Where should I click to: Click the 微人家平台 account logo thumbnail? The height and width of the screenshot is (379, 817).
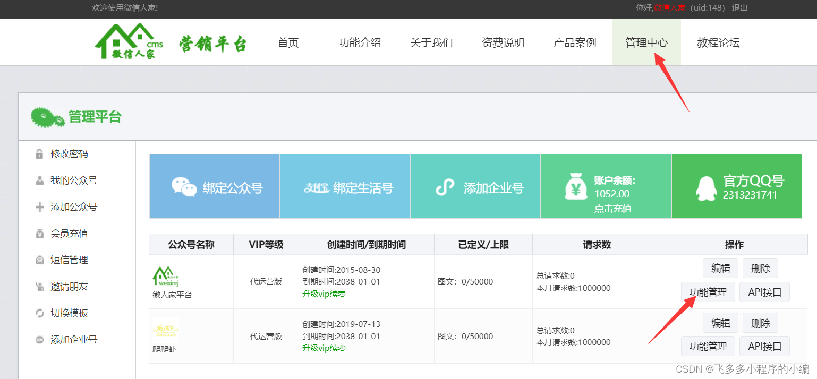pos(165,276)
